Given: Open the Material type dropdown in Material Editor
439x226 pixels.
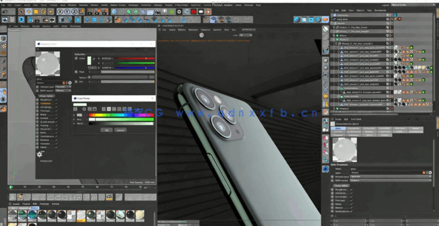Looking at the screenshot, I should click(x=63, y=87).
